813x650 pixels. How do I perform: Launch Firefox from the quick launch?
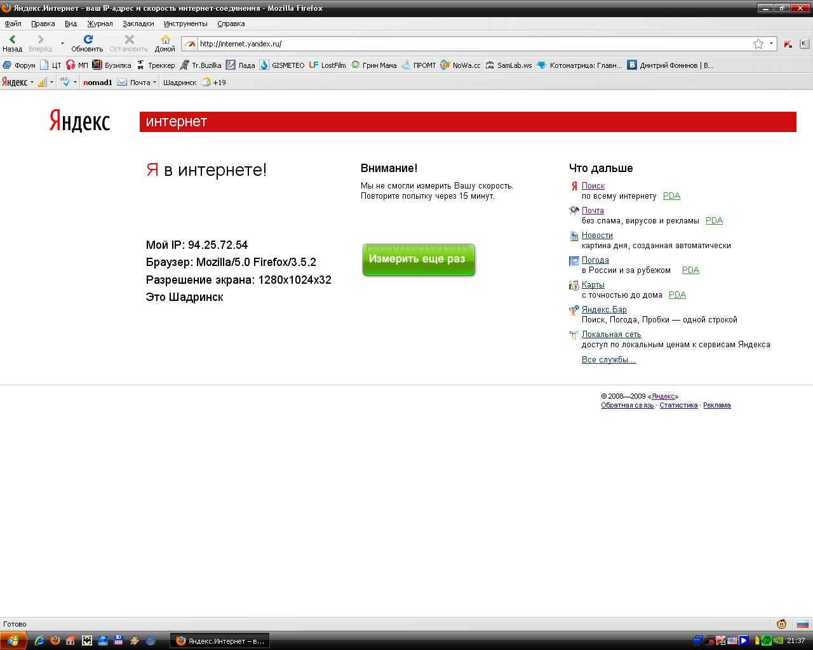[x=55, y=640]
